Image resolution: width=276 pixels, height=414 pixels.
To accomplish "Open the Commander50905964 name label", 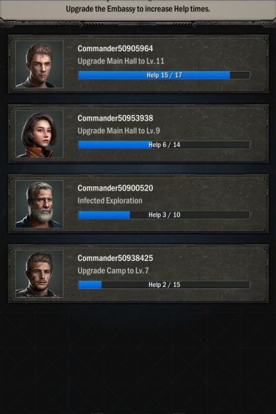I will coord(115,48).
